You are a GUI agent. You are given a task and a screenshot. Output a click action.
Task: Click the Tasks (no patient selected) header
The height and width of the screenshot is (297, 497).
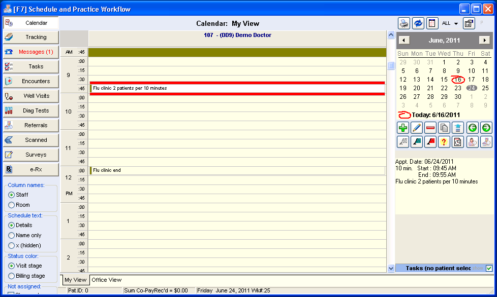pyautogui.click(x=439, y=268)
